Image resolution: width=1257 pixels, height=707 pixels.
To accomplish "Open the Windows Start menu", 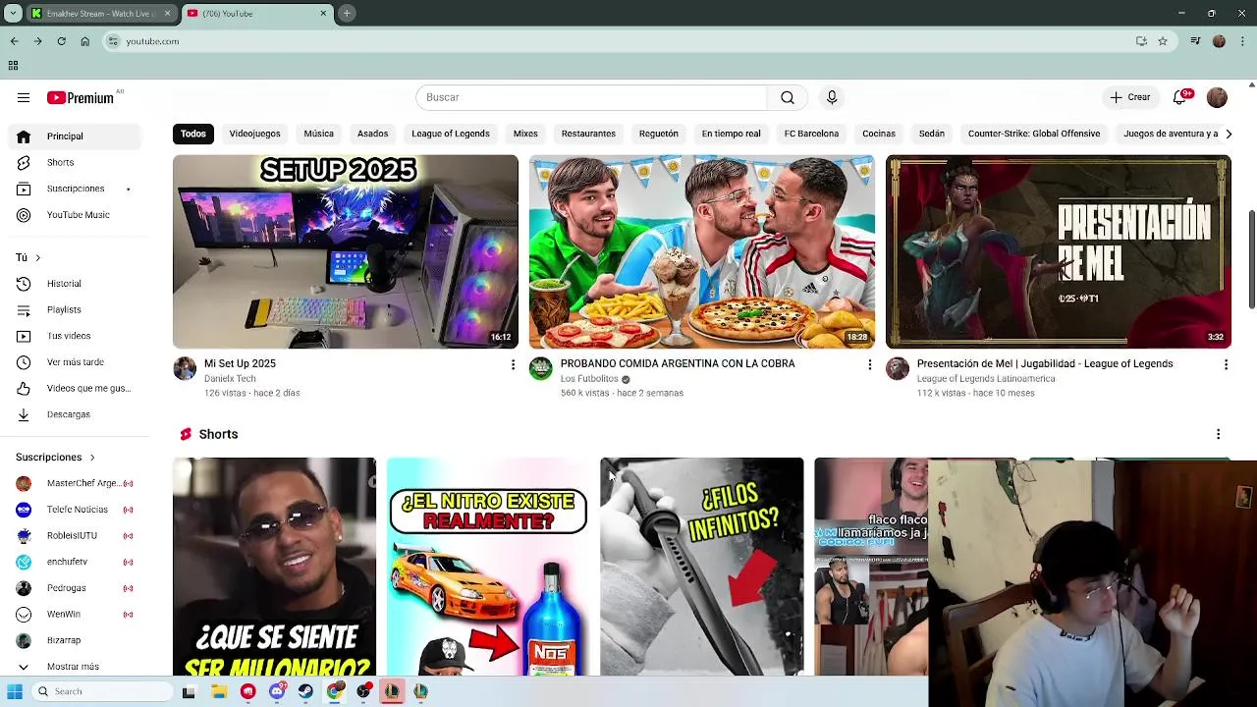I will [x=15, y=691].
